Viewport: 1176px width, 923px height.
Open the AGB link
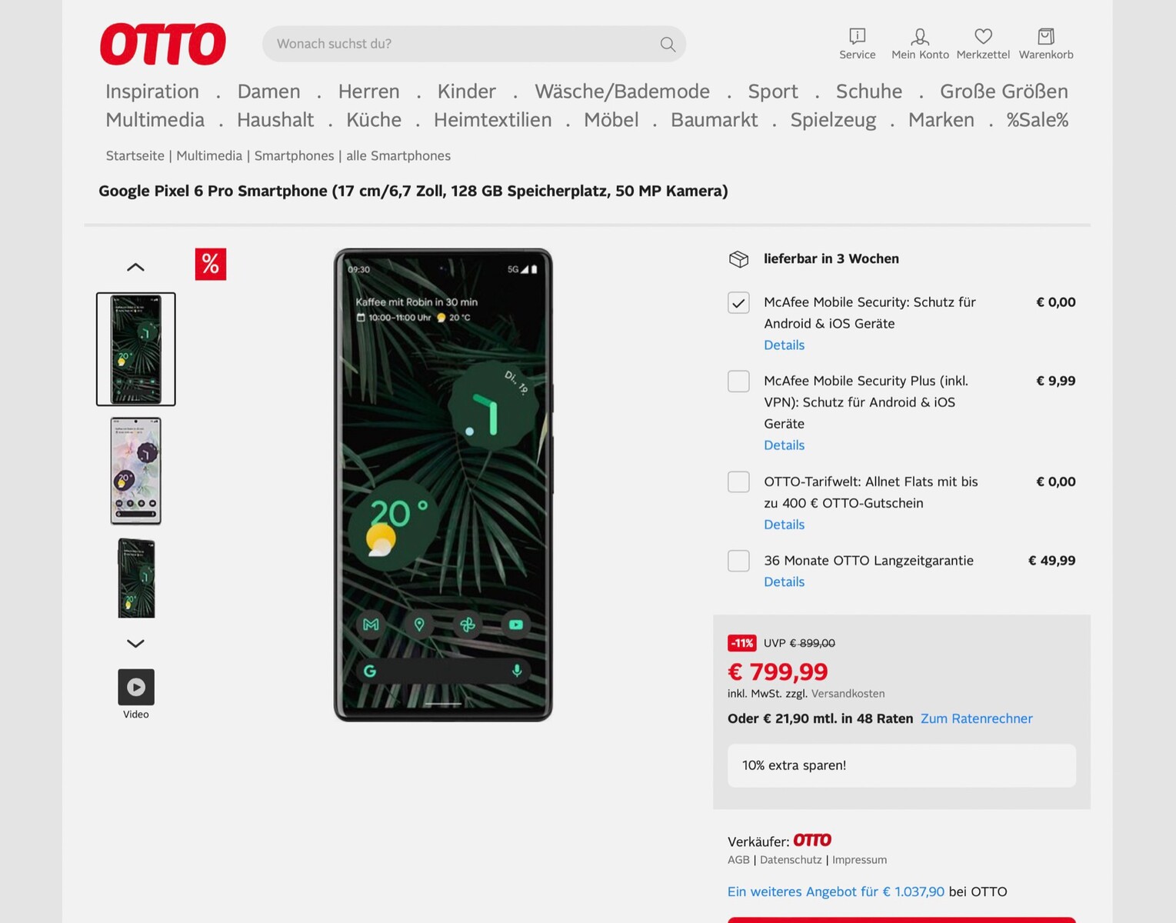point(738,860)
